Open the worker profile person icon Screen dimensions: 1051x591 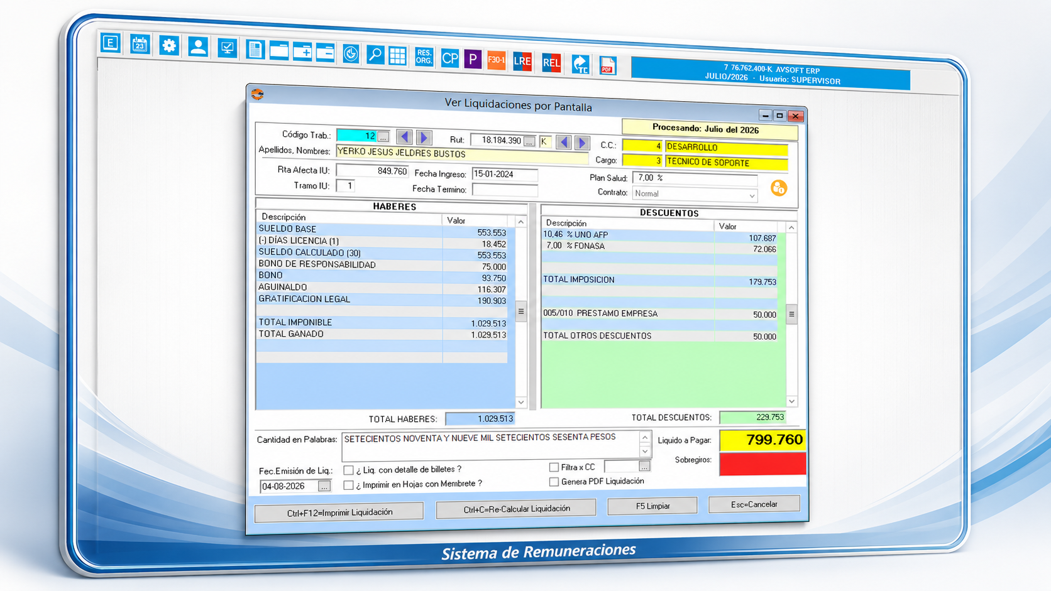[198, 47]
